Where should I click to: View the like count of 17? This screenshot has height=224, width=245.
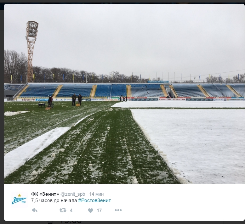99,210
